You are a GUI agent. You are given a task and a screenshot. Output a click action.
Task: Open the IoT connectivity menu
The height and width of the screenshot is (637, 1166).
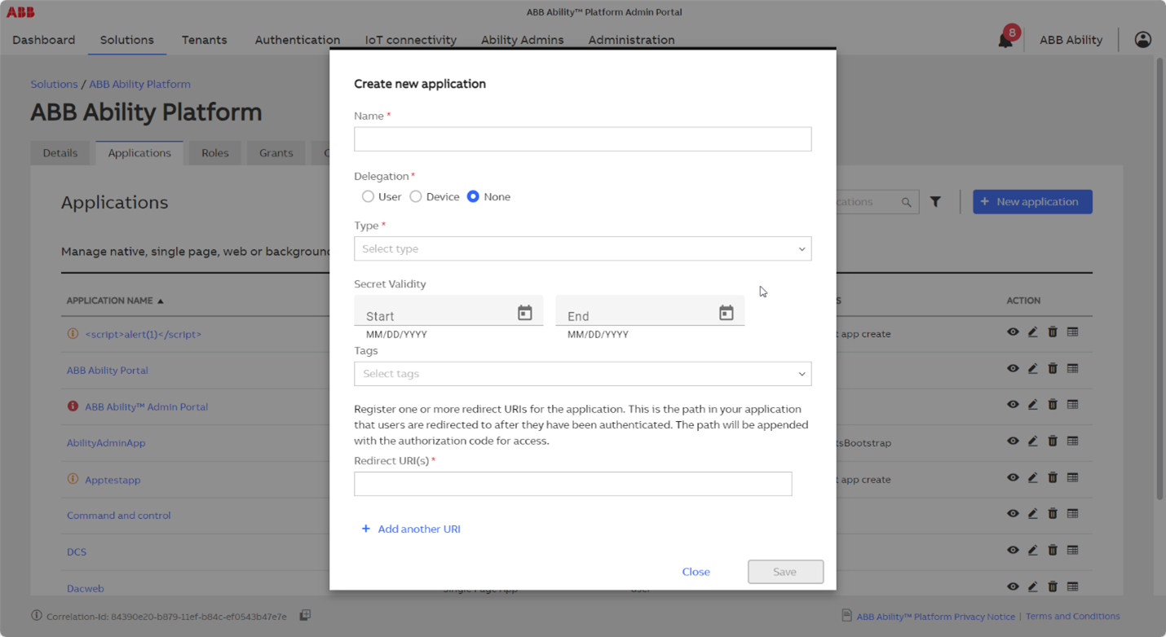coord(411,40)
